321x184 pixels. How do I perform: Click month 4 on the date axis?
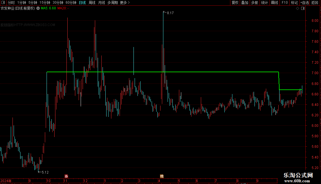[159, 181]
